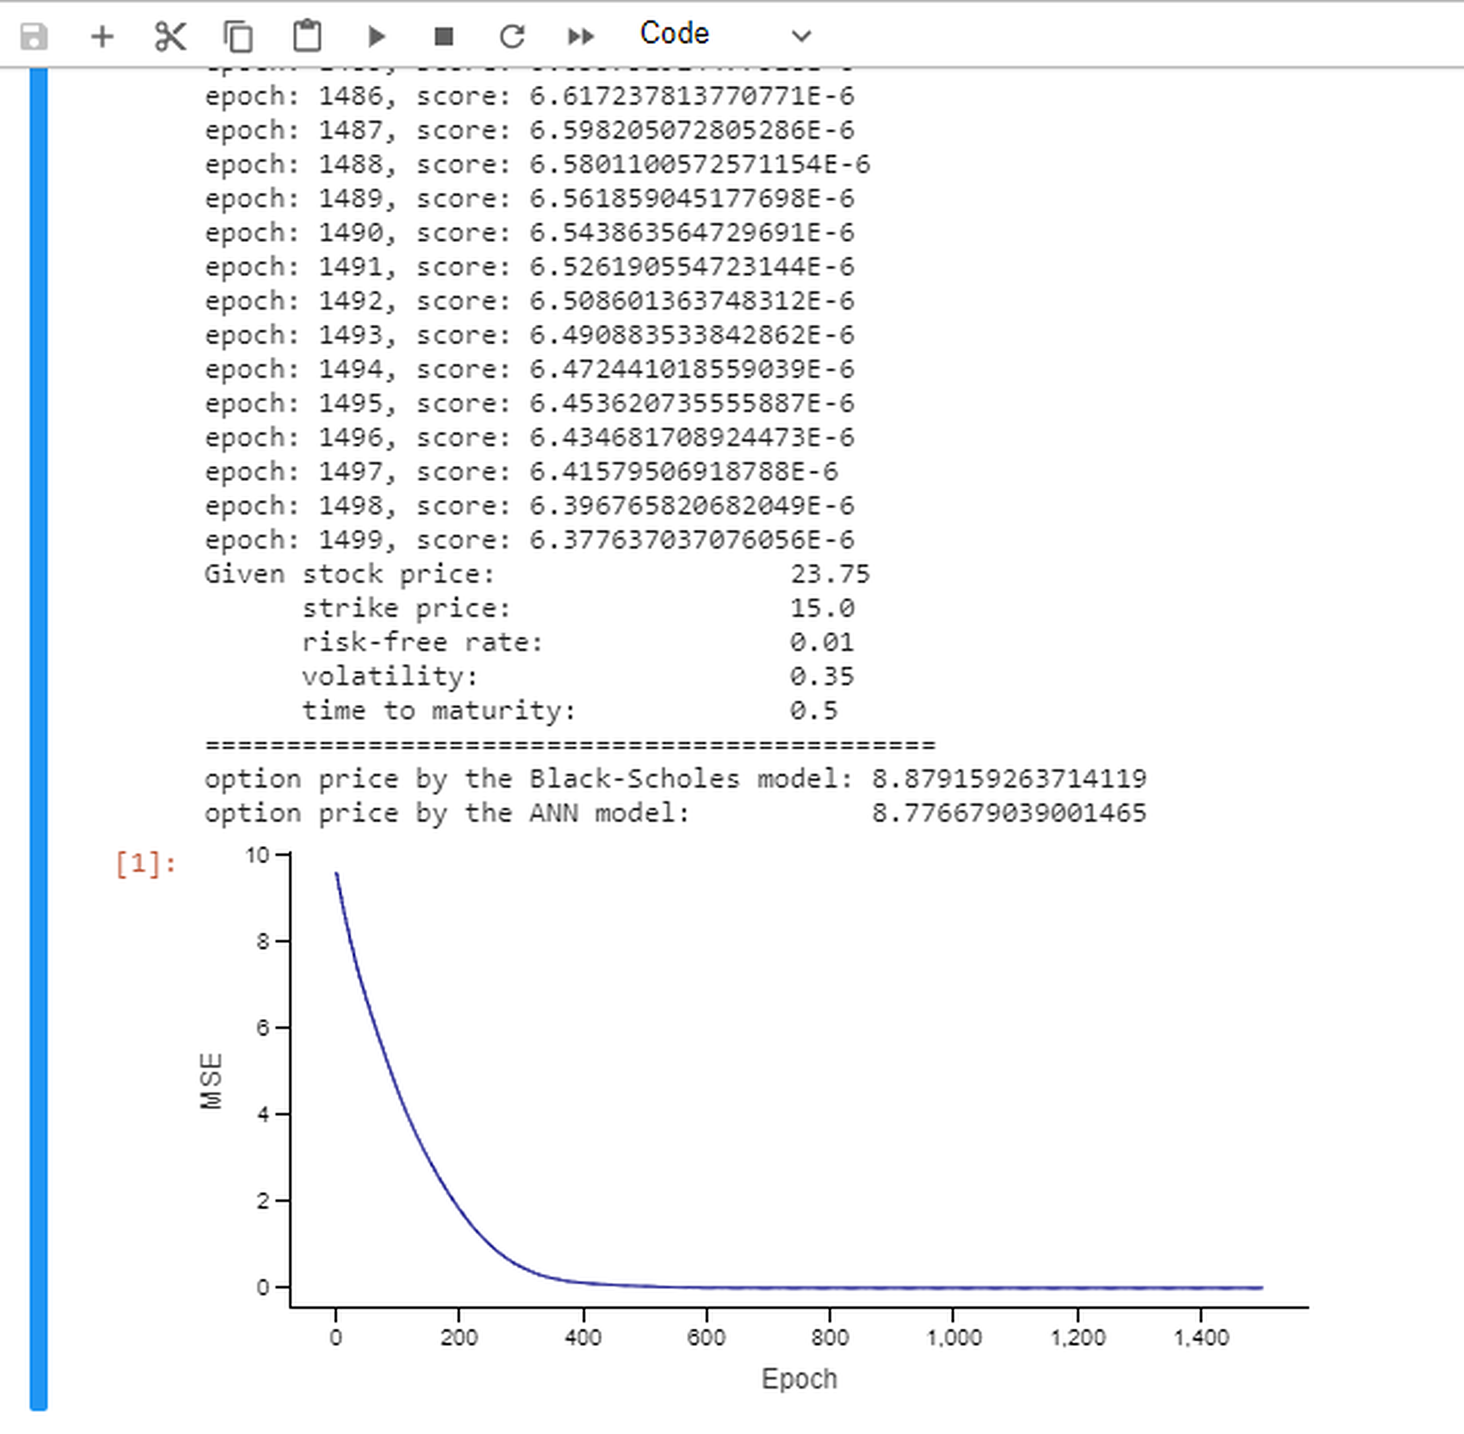Restart kernel and run all cells
This screenshot has height=1434, width=1464.
coord(580,36)
